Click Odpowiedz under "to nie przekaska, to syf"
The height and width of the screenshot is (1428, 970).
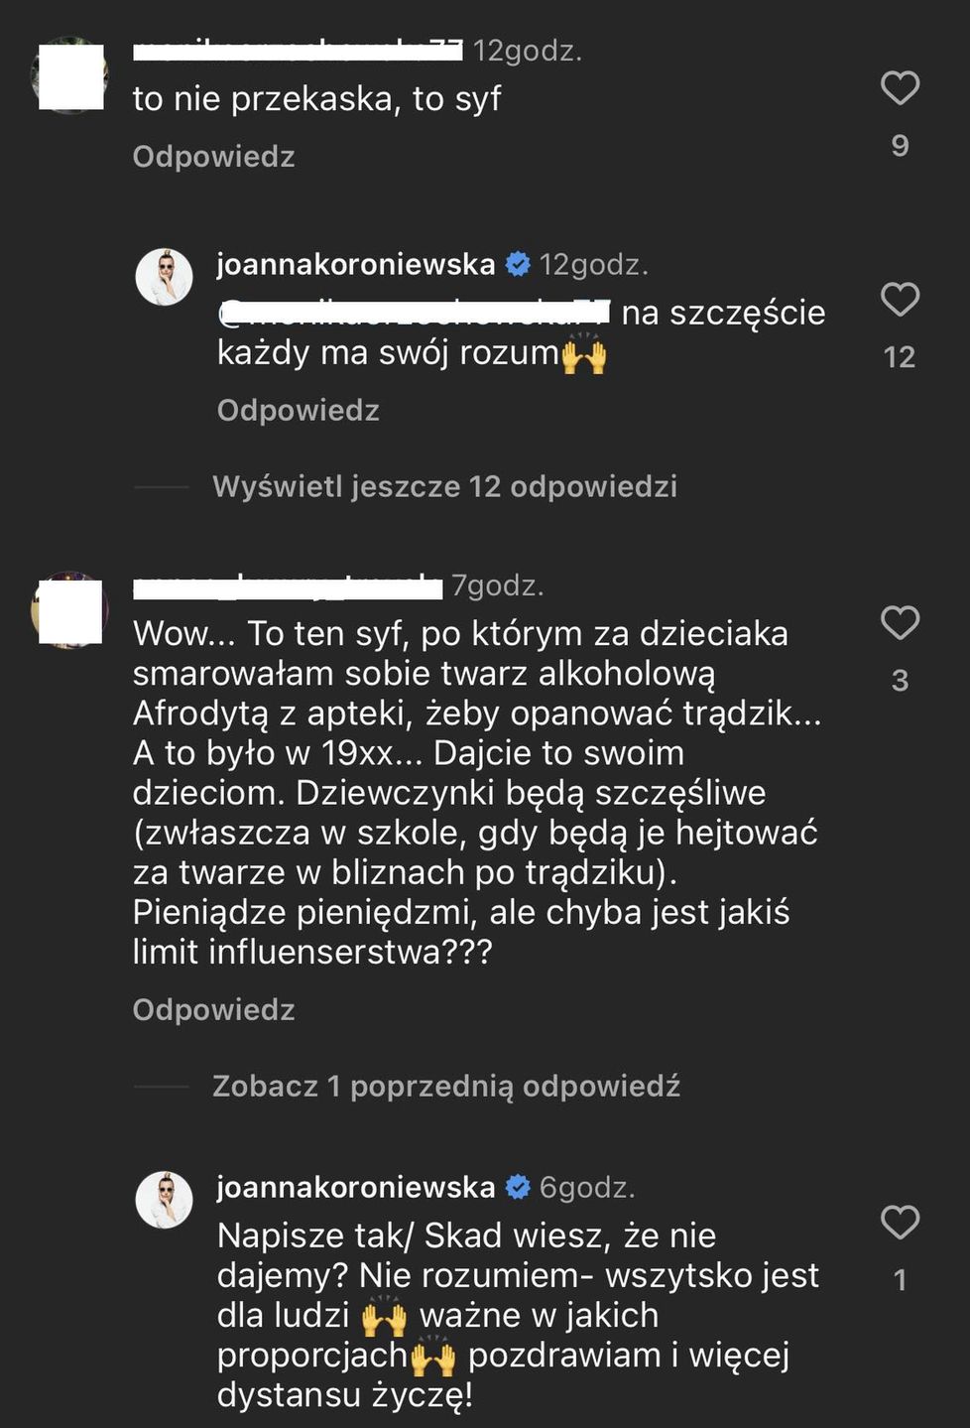point(214,157)
